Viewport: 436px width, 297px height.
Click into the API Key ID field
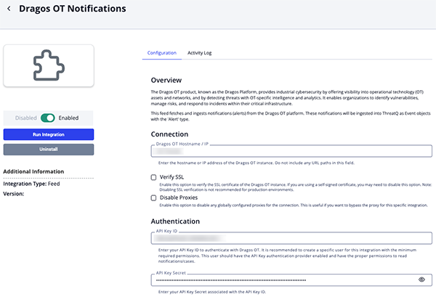[291, 238]
